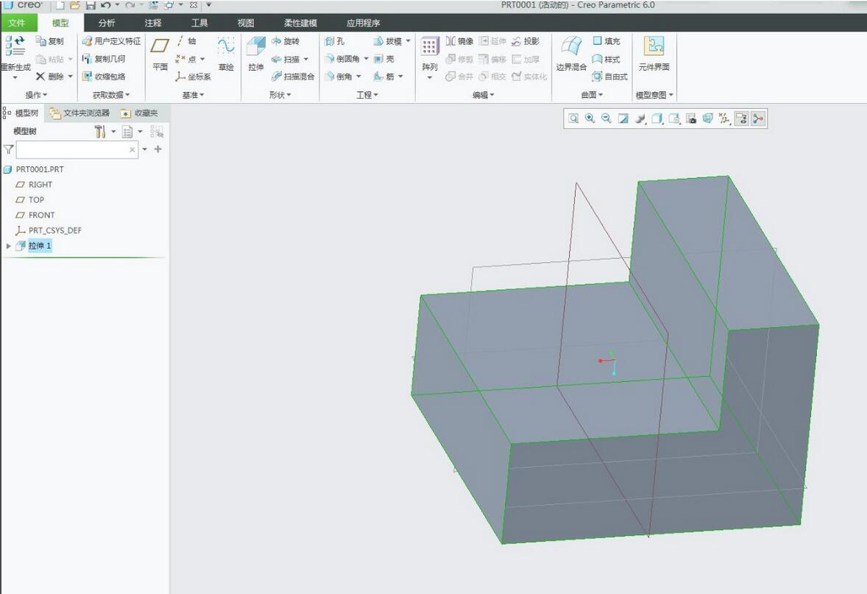Switch to the 文件夹浏览器 panel tab
867x594 pixels.
click(79, 113)
